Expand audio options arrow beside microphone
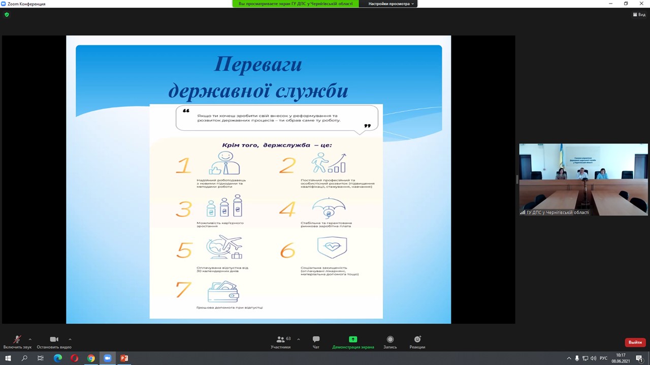650x365 pixels. [30, 339]
